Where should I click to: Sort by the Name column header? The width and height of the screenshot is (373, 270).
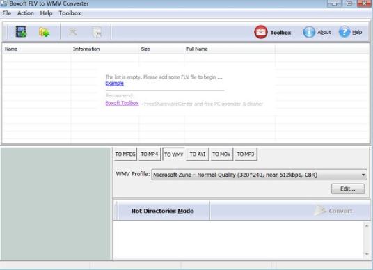[x=36, y=49]
